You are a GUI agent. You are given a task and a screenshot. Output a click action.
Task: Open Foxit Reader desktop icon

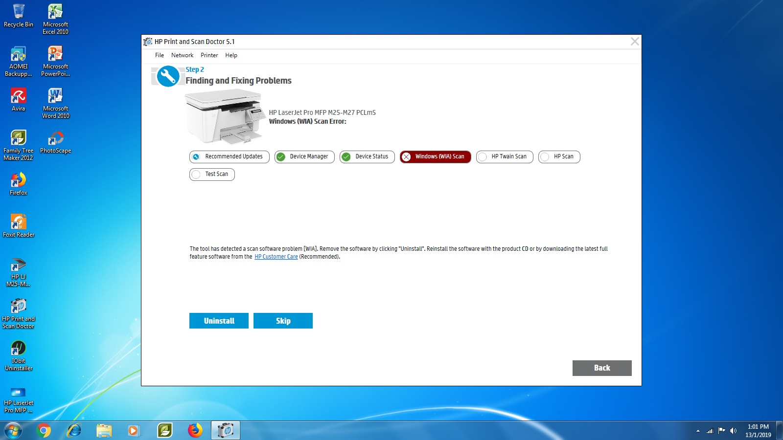(x=19, y=225)
